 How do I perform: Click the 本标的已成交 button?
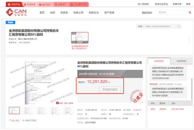110,90
